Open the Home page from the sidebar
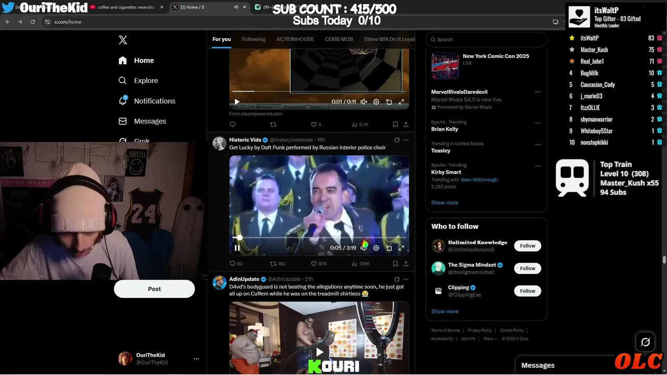 136,60
